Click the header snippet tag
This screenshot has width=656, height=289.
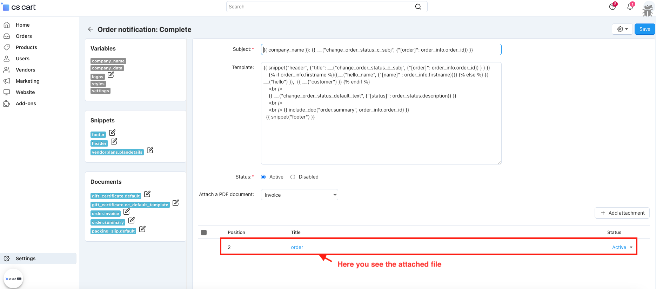[x=99, y=143]
